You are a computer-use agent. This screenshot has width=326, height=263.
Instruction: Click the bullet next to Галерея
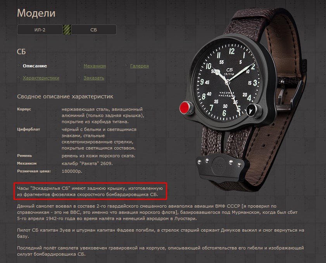126,65
